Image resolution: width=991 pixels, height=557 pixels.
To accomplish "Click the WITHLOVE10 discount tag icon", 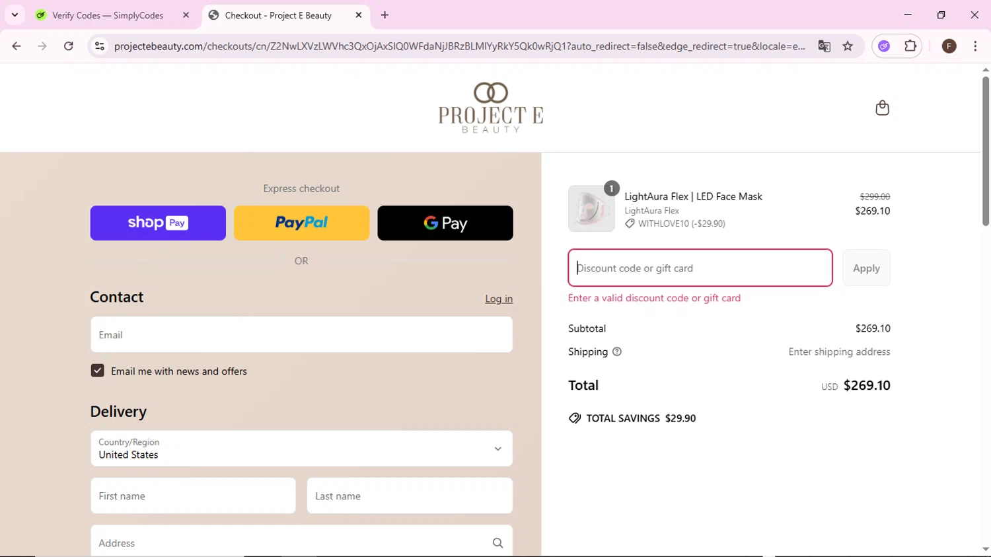I will coord(630,223).
